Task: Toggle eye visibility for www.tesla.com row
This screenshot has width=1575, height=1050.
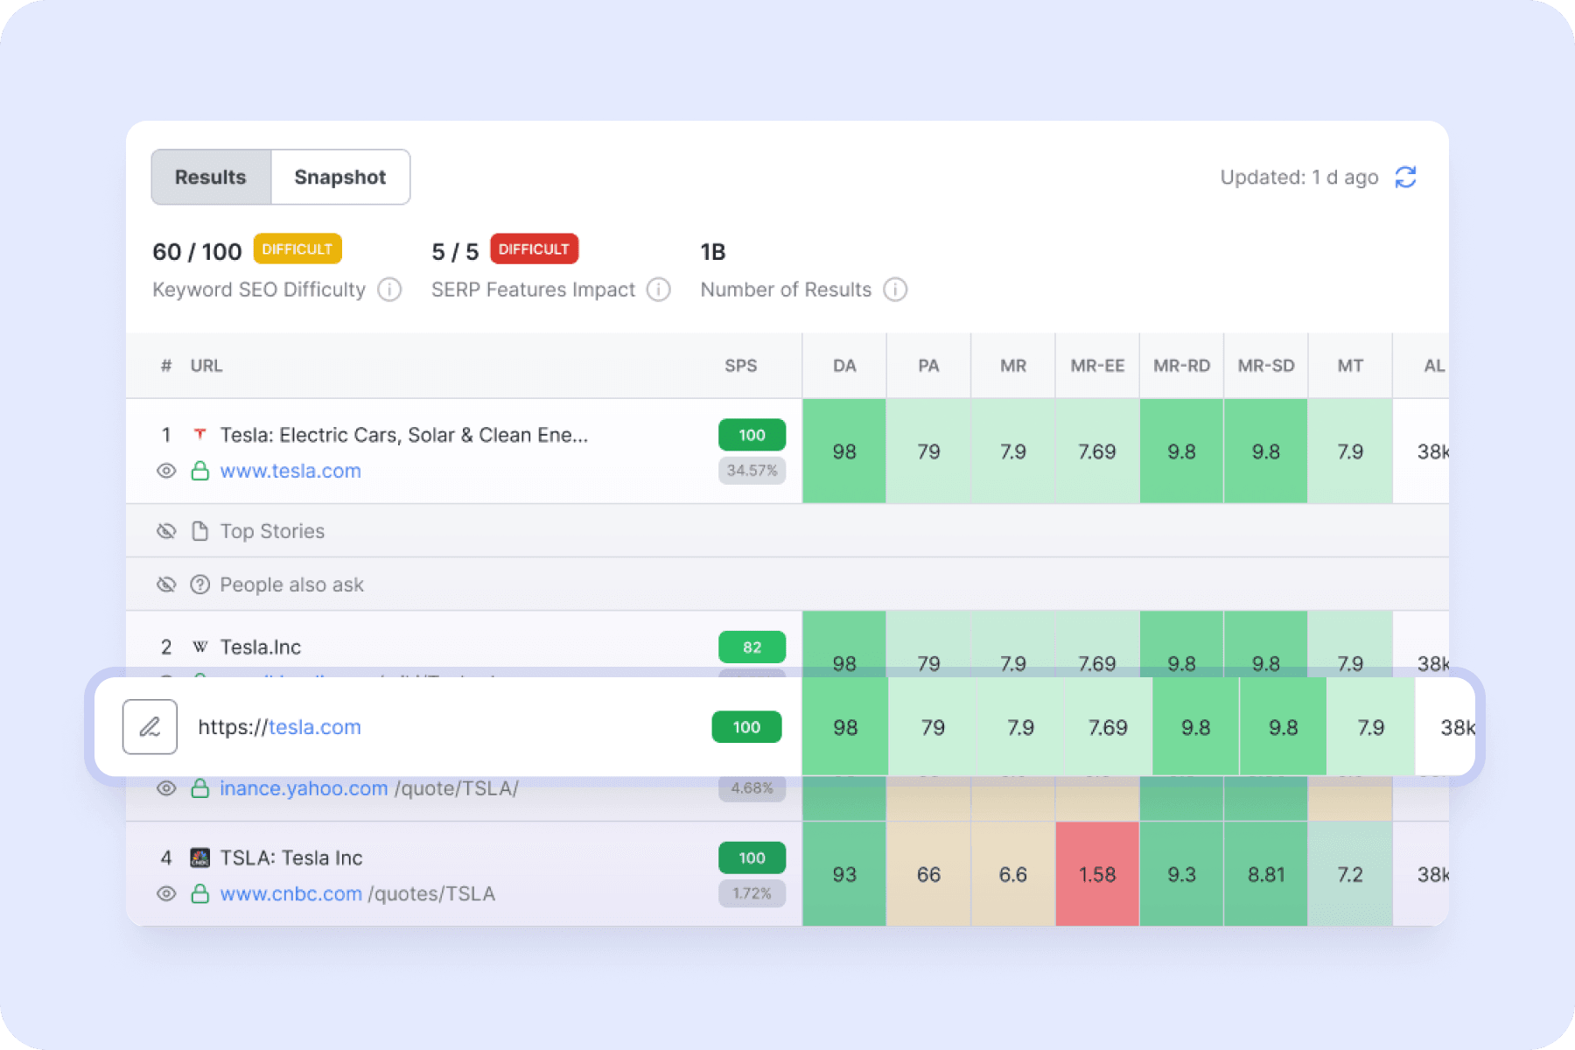Action: 166,471
